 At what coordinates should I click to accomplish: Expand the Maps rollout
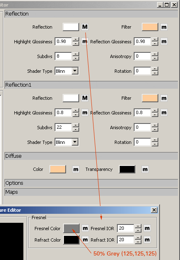click(91, 192)
